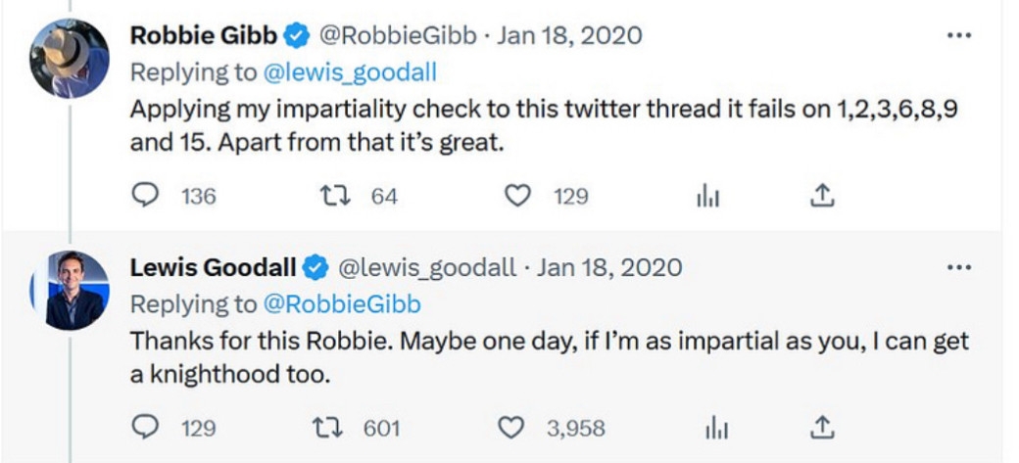Retweet Robbie Gibb's impartiality tweet

coord(333,197)
